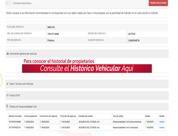Click the car icon beside Información general
This screenshot has width=178, height=136.
[8, 54]
